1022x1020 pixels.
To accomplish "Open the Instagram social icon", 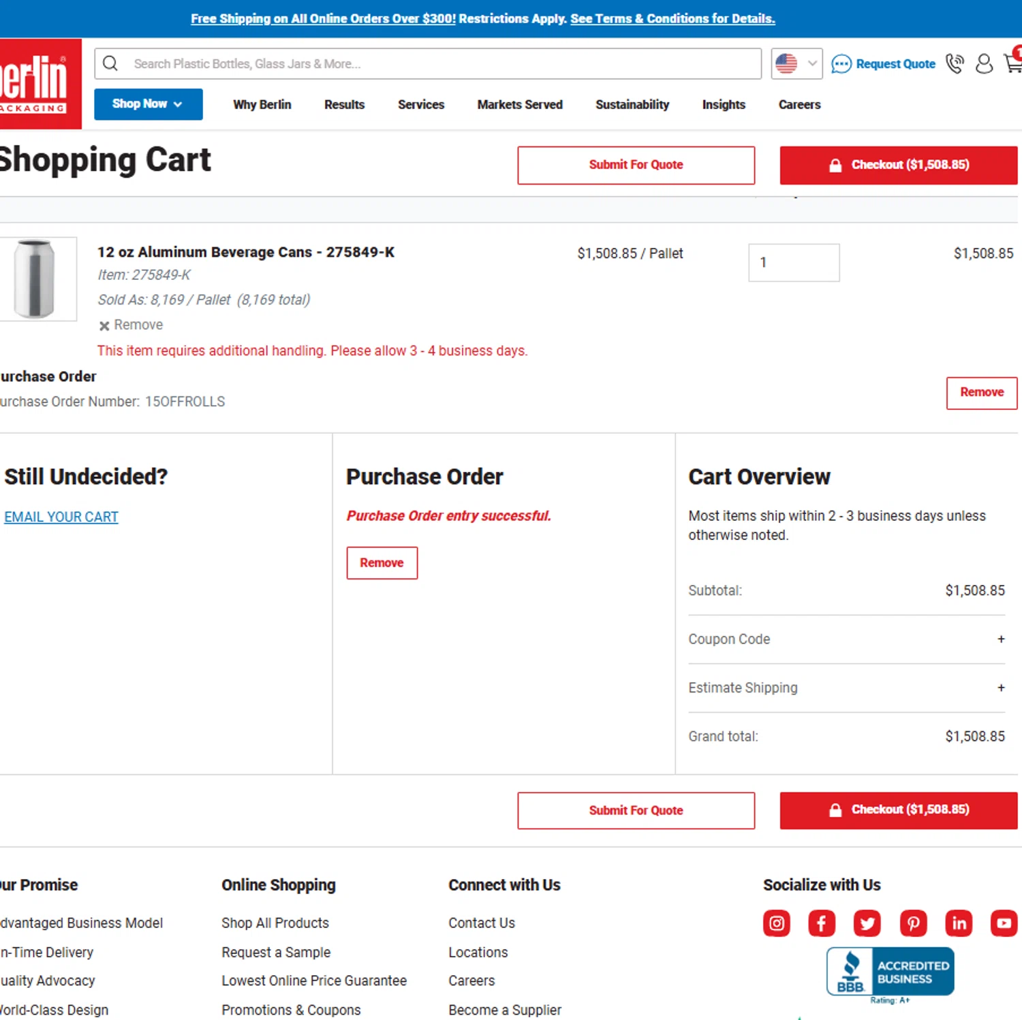I will click(777, 923).
